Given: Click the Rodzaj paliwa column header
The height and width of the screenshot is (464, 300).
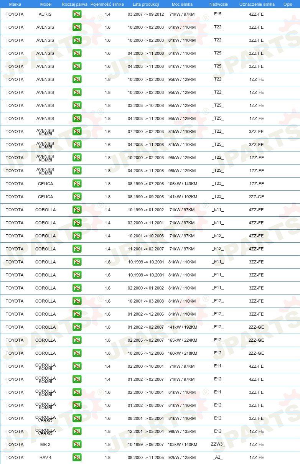Looking at the screenshot, I should [x=74, y=4].
